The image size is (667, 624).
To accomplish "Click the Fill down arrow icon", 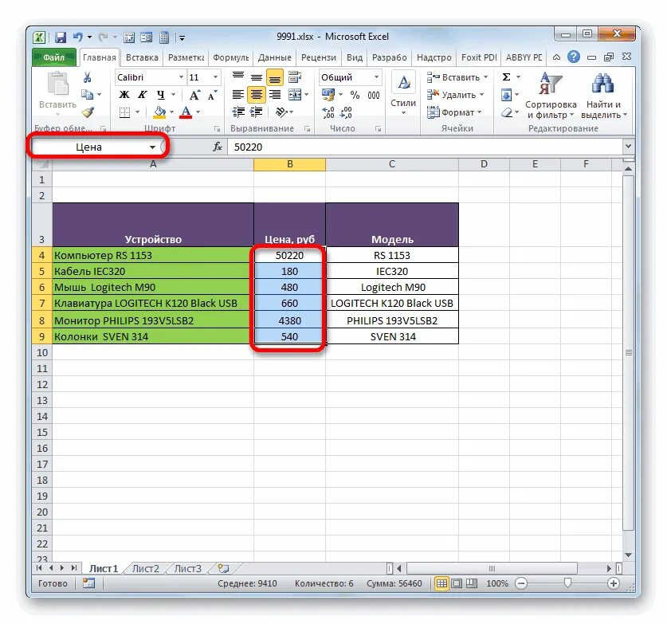I will pyautogui.click(x=506, y=95).
